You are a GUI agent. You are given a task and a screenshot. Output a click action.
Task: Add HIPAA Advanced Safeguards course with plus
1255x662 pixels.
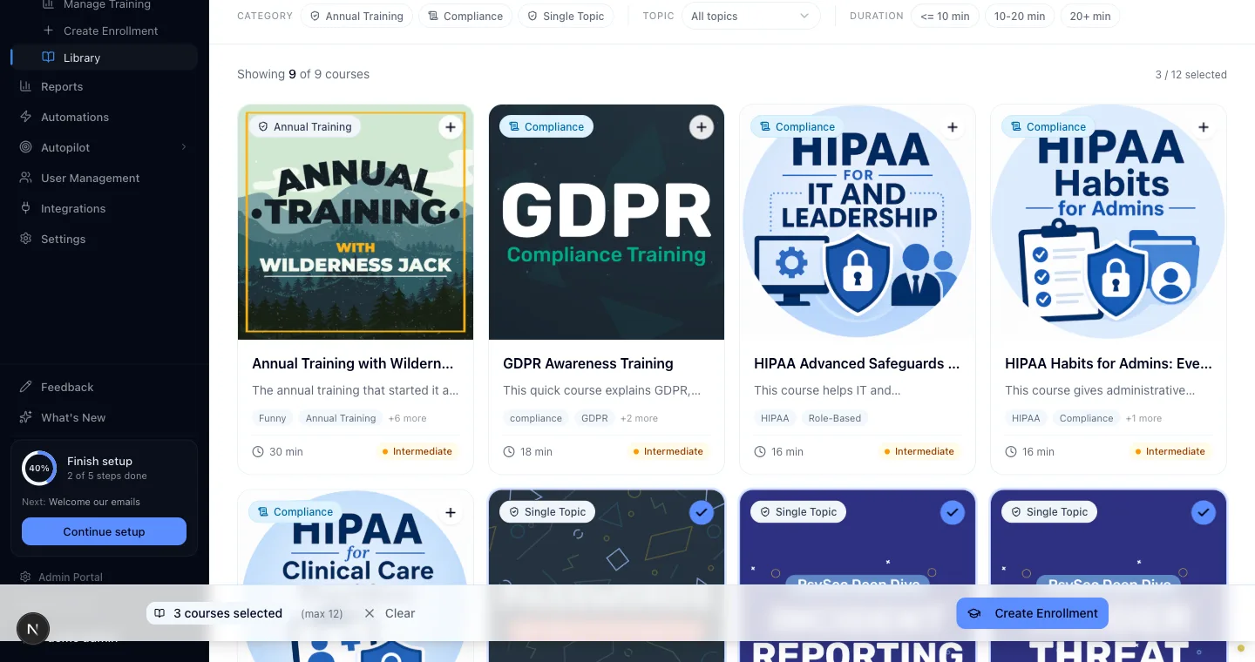pos(953,127)
